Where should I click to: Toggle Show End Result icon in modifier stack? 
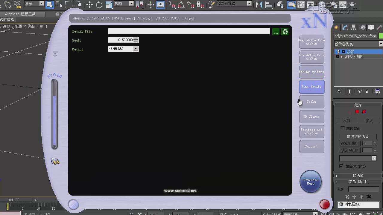click(349, 91)
